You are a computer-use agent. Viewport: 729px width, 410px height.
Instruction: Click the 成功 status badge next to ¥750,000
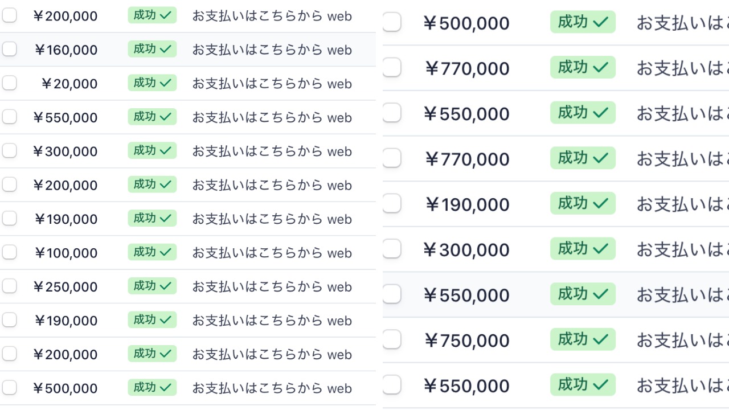pyautogui.click(x=583, y=339)
